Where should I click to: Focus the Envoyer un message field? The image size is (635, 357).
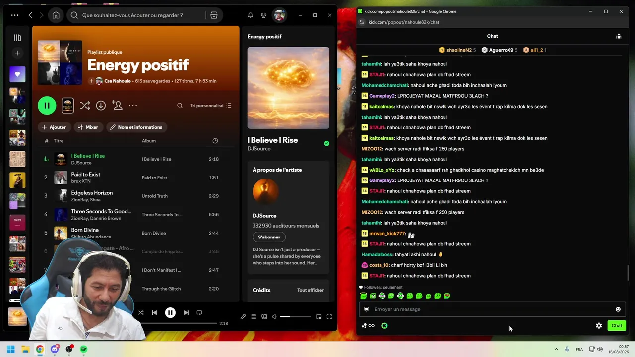pyautogui.click(x=492, y=309)
